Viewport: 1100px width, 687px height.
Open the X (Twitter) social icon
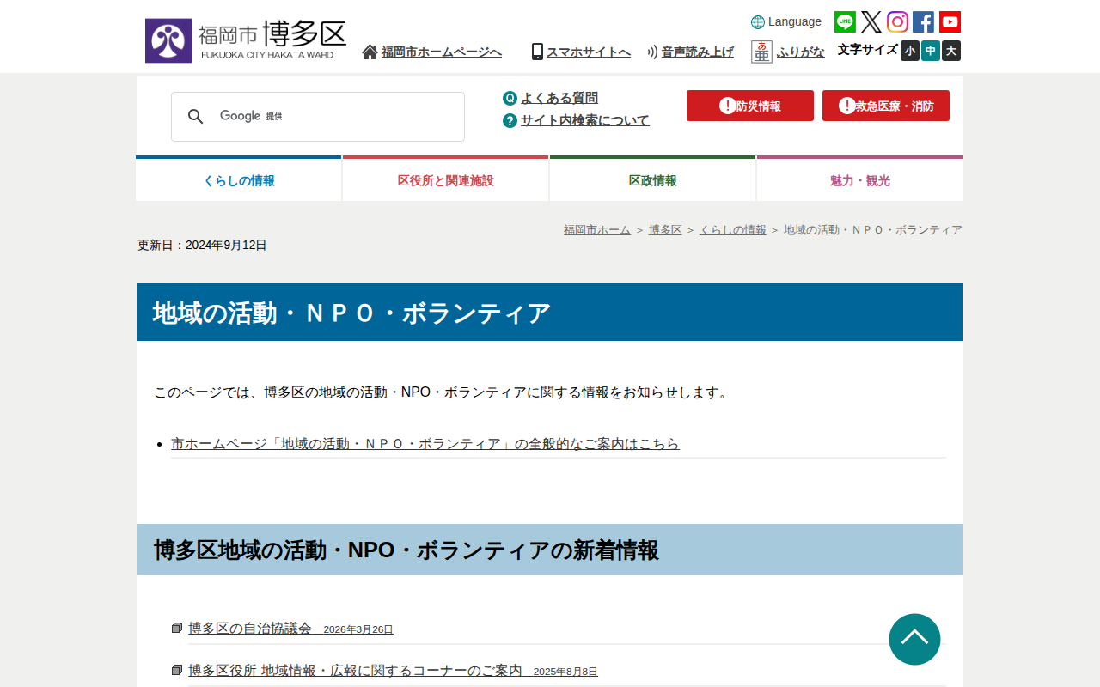tap(871, 21)
